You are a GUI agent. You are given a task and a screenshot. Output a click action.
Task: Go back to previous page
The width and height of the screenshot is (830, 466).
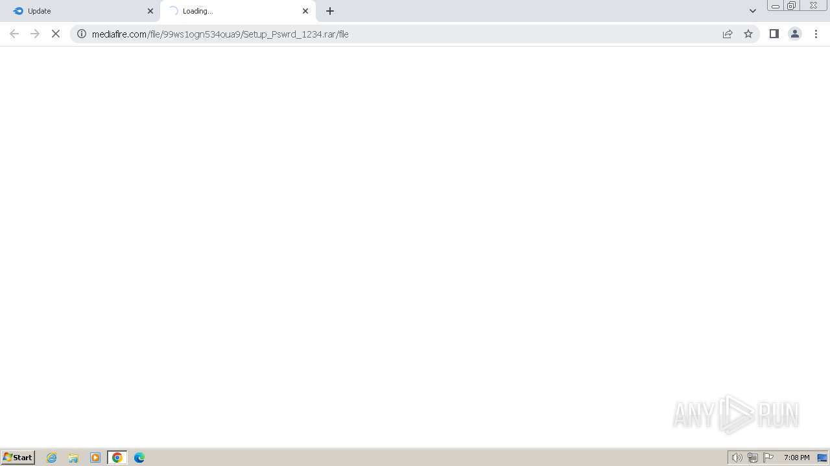click(14, 34)
